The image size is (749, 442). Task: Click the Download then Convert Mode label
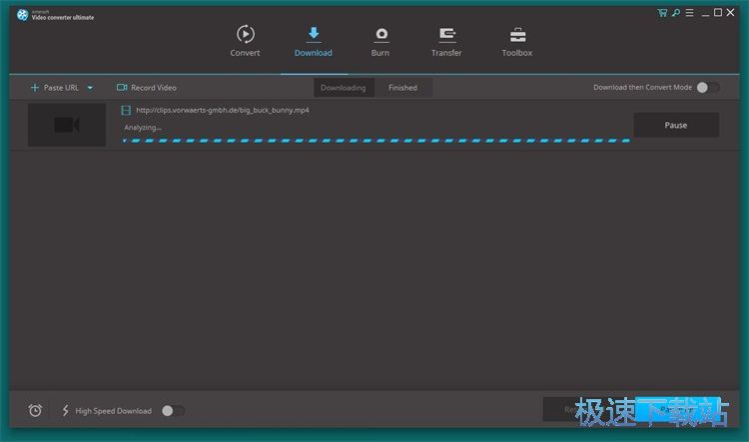tap(642, 88)
